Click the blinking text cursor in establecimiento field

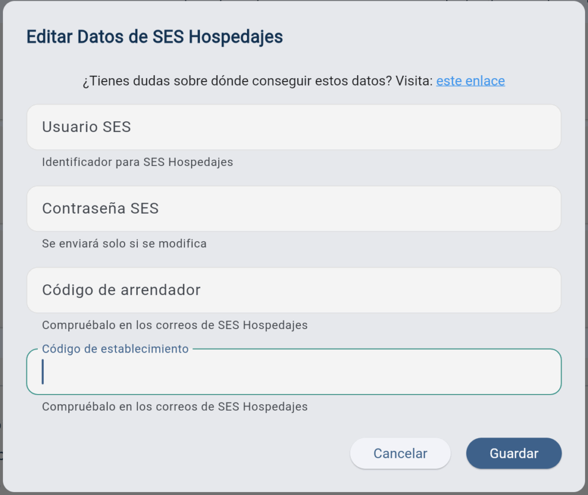pyautogui.click(x=42, y=372)
